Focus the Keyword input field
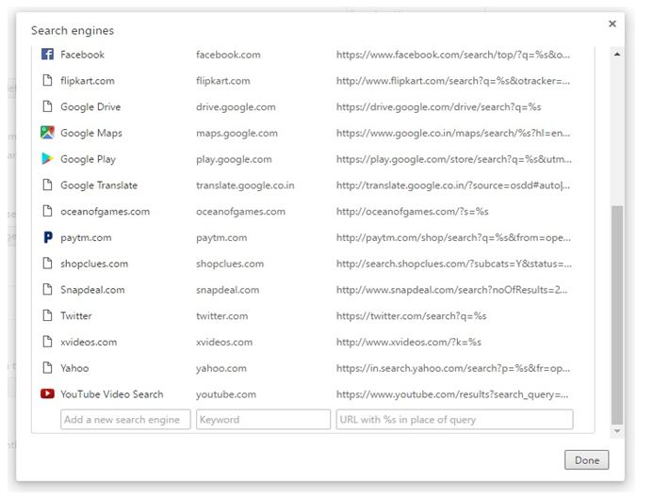 click(x=263, y=419)
